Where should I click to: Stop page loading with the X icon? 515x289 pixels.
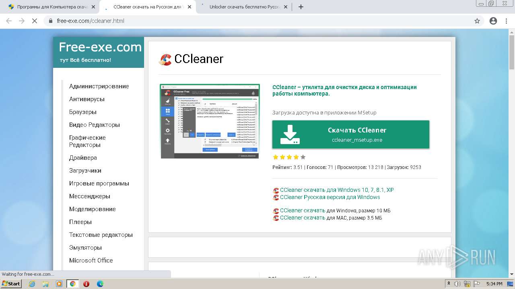(x=35, y=21)
